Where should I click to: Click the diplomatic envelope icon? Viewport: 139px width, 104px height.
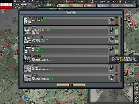click(x=102, y=2)
